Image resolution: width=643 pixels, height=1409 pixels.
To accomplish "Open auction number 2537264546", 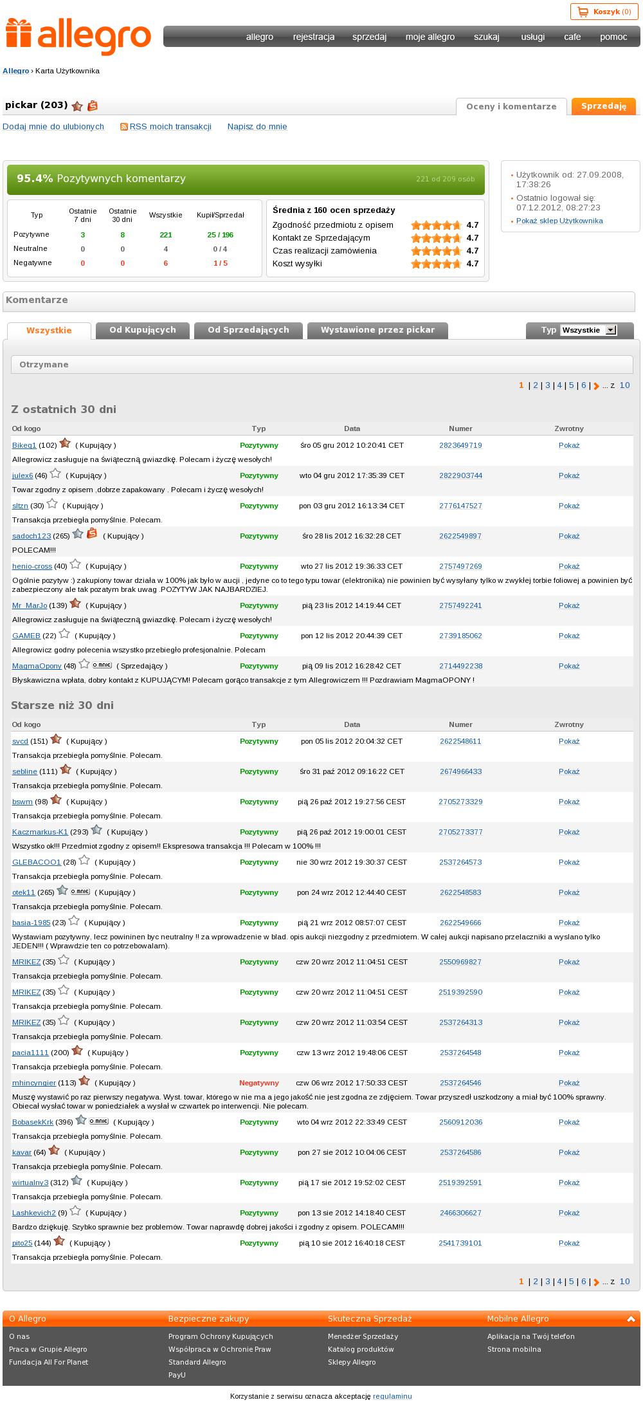I will click(460, 1083).
